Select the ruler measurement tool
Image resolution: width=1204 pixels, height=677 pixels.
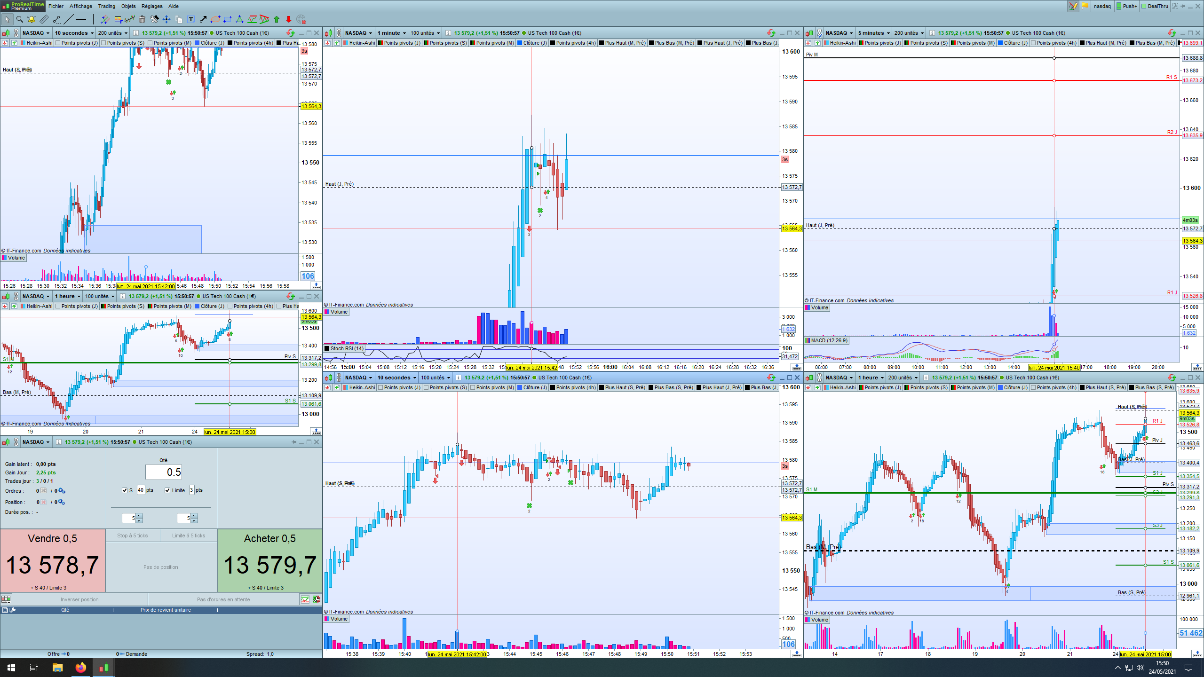tap(44, 19)
